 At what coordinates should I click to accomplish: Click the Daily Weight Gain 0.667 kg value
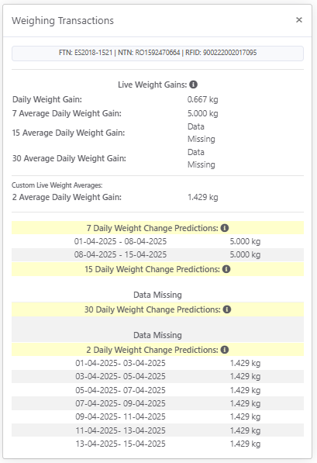point(203,99)
